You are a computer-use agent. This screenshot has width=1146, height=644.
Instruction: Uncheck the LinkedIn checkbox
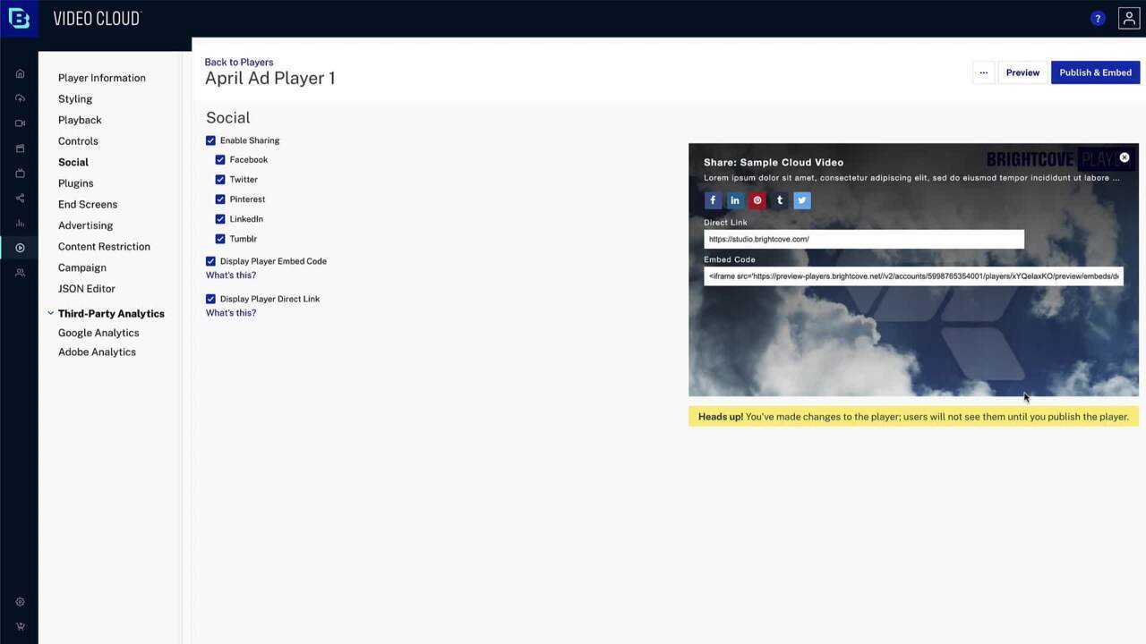(x=220, y=219)
